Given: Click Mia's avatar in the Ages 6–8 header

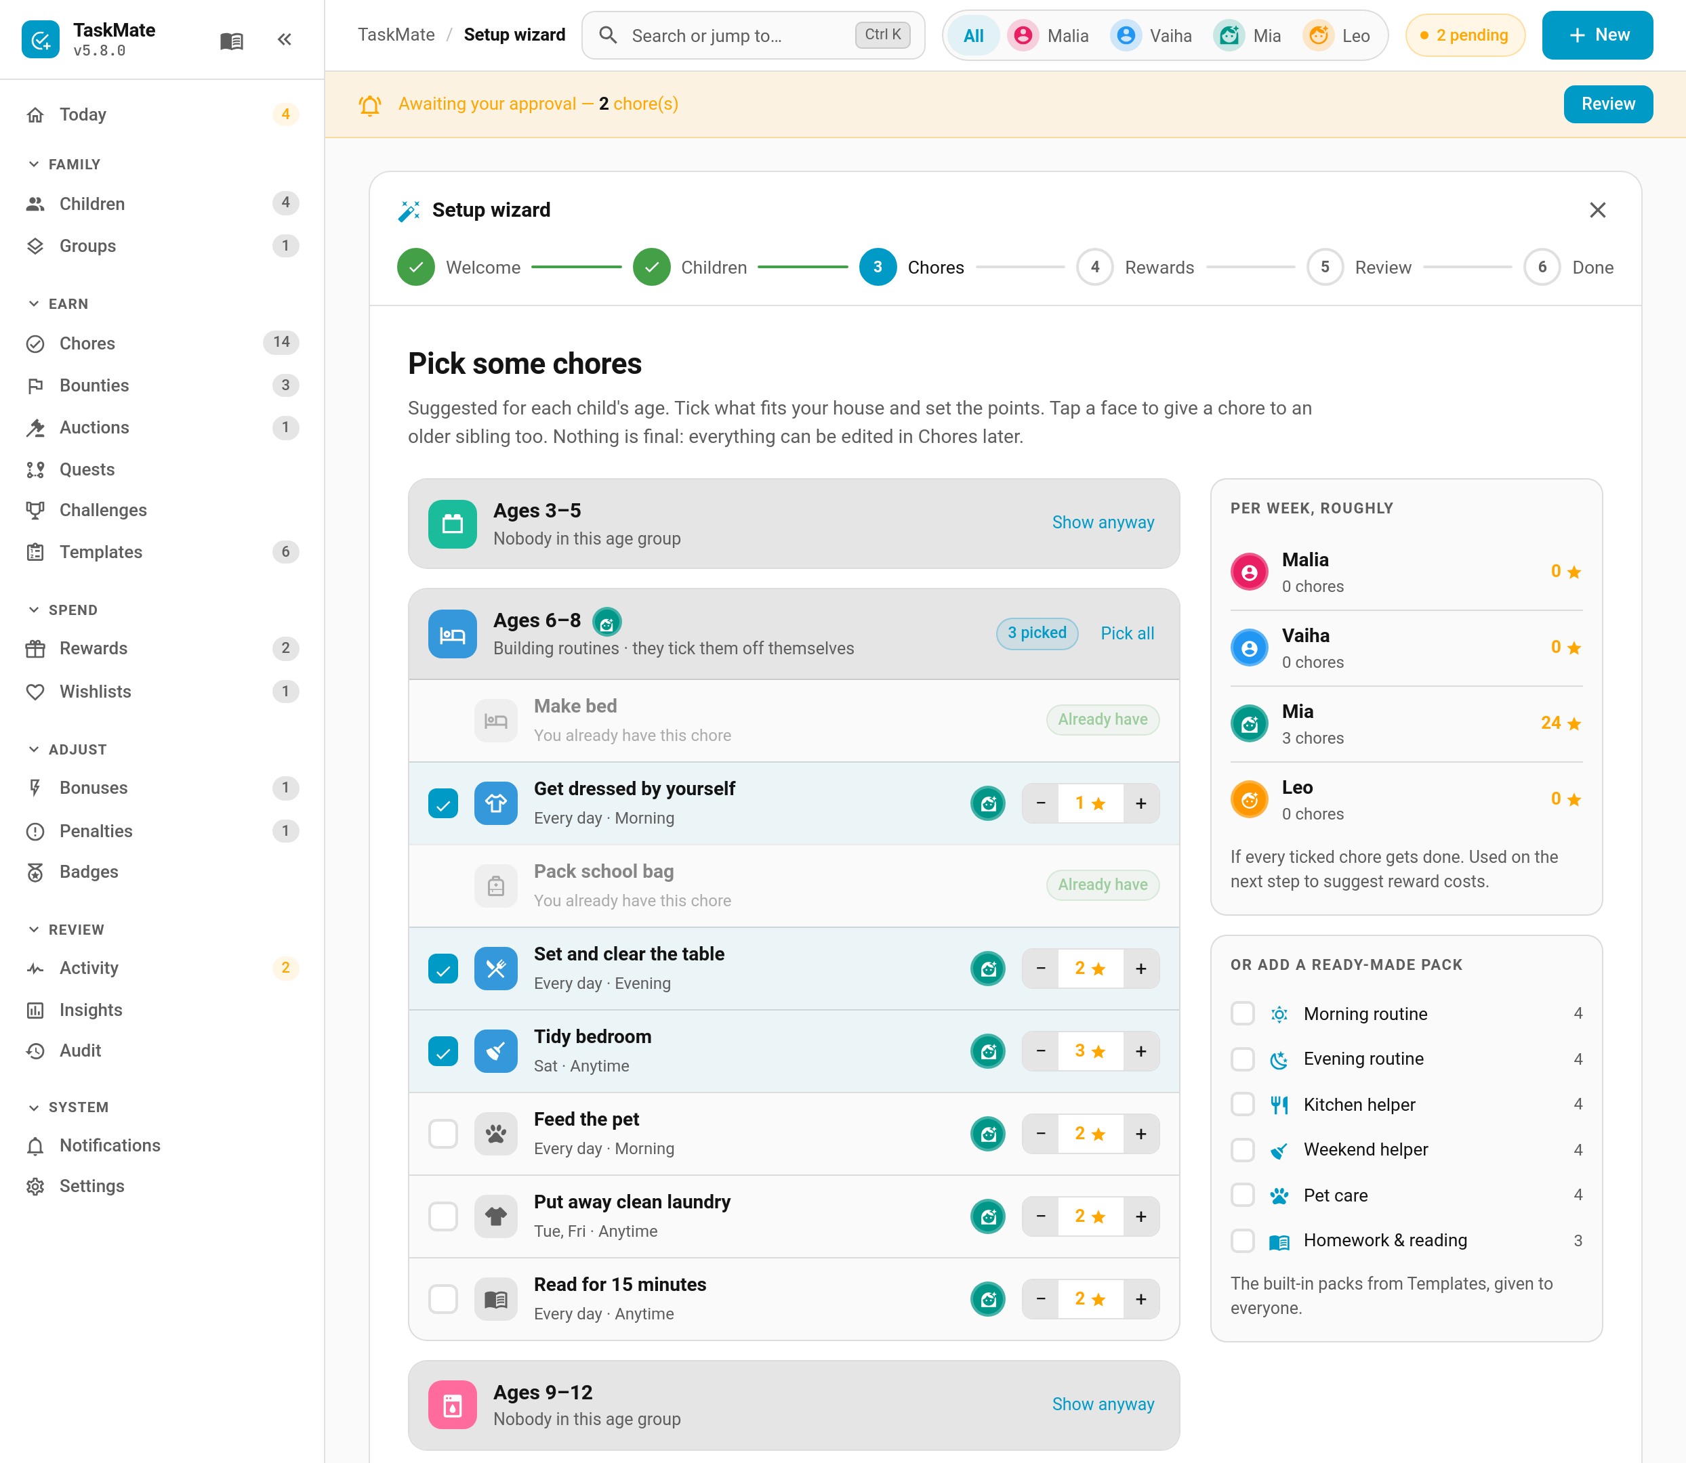Looking at the screenshot, I should [607, 622].
